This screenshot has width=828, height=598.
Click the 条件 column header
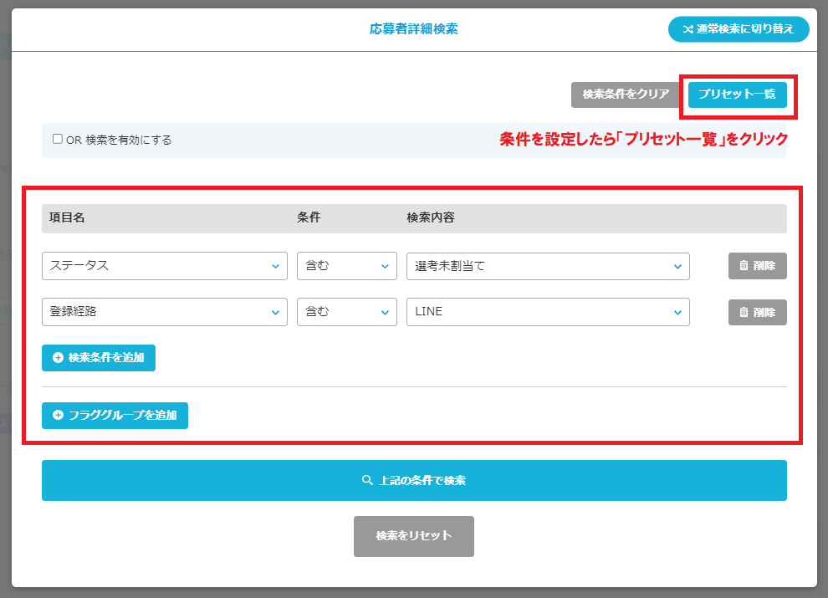point(309,217)
